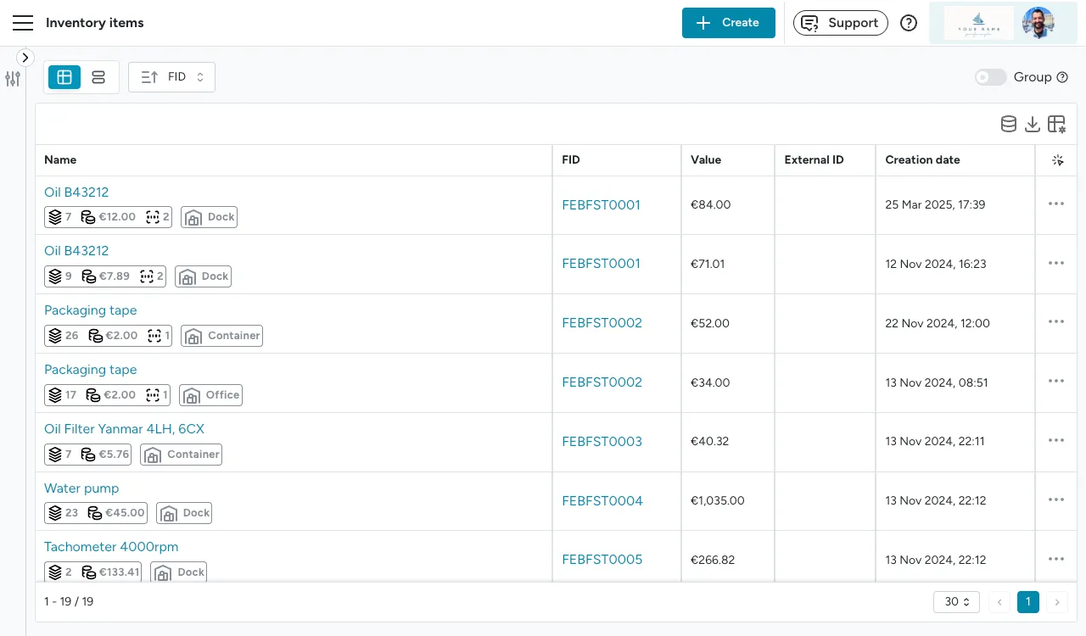Click the user profile avatar photo
Screen dimensions: 1086x636
1037,23
